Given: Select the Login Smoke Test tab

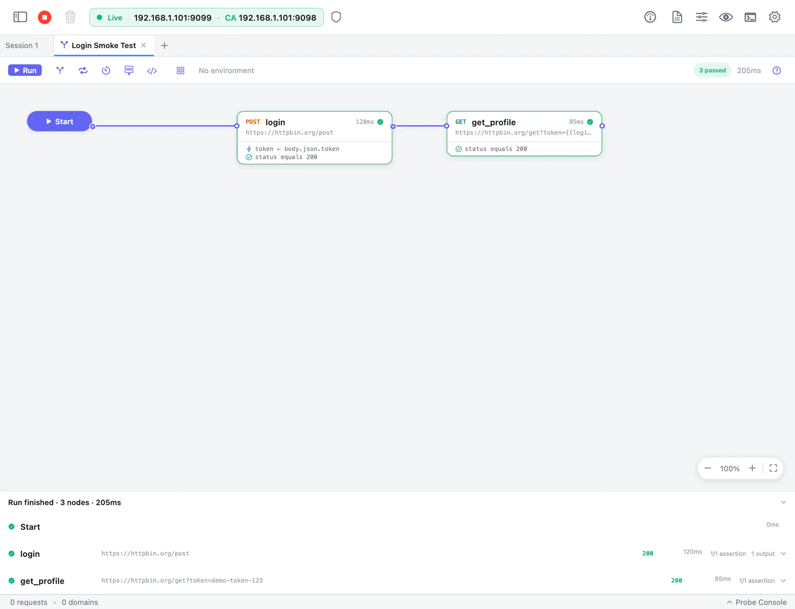Looking at the screenshot, I should 103,45.
